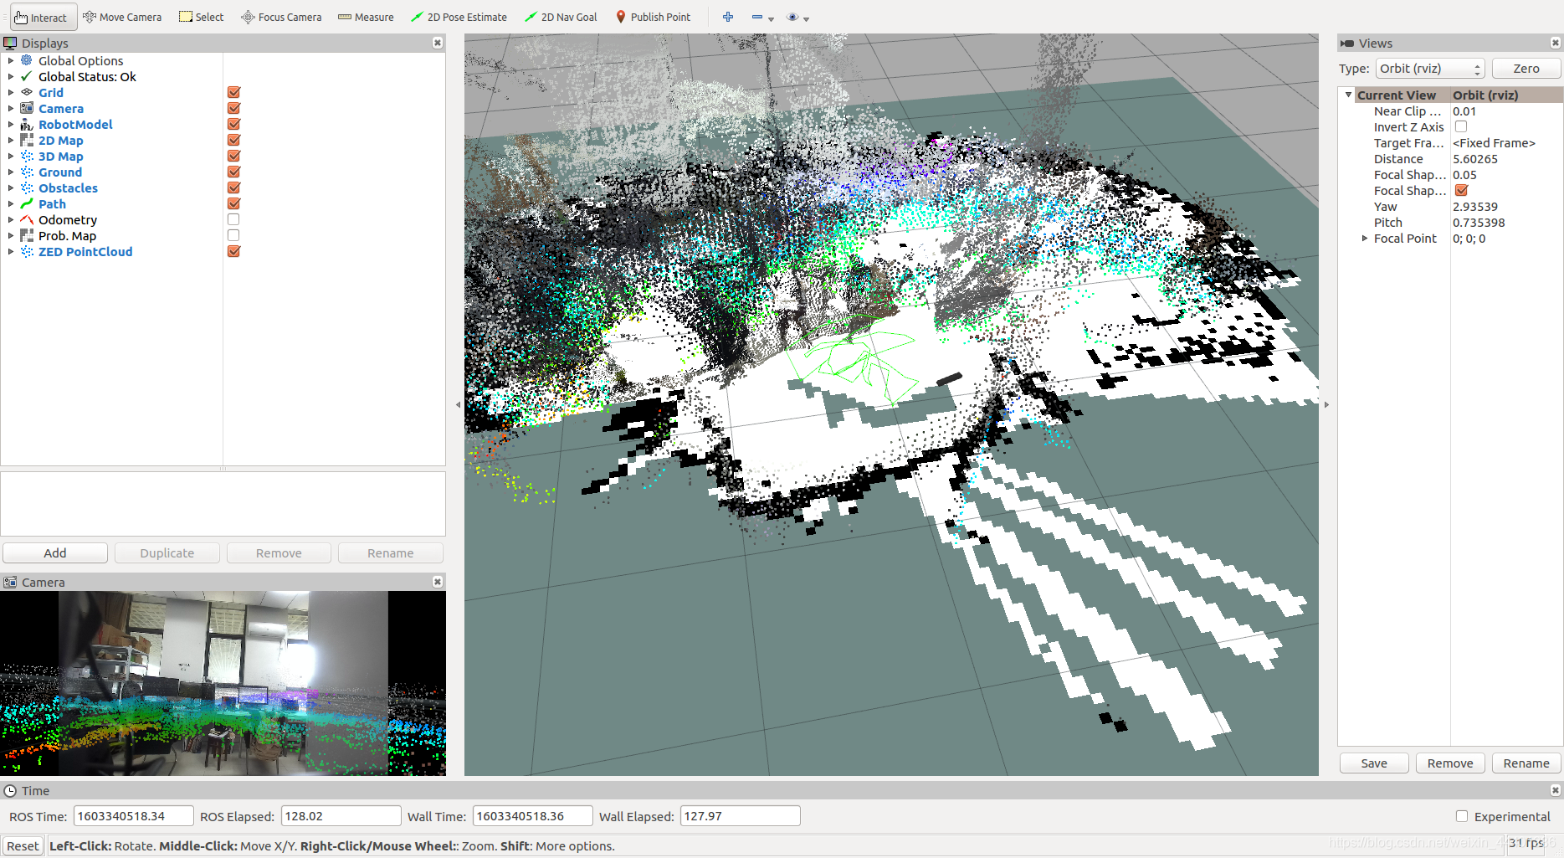Screen dimensions: 1564x858
Task: Close the Displays panel
Action: 438,43
